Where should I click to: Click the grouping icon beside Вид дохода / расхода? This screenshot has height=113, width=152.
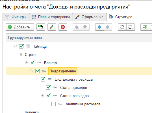click(x=50, y=79)
